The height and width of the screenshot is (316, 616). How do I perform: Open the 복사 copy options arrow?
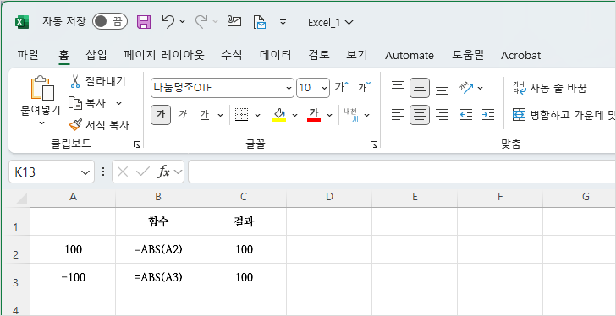(118, 104)
